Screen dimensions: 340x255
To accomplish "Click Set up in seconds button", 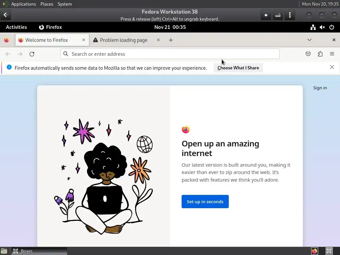I will tap(205, 202).
